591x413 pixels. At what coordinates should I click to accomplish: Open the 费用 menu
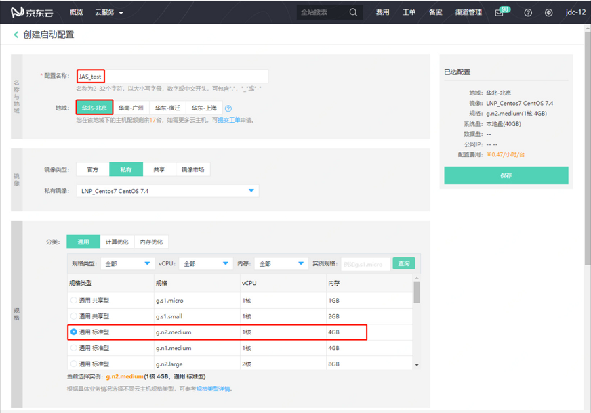tap(382, 12)
